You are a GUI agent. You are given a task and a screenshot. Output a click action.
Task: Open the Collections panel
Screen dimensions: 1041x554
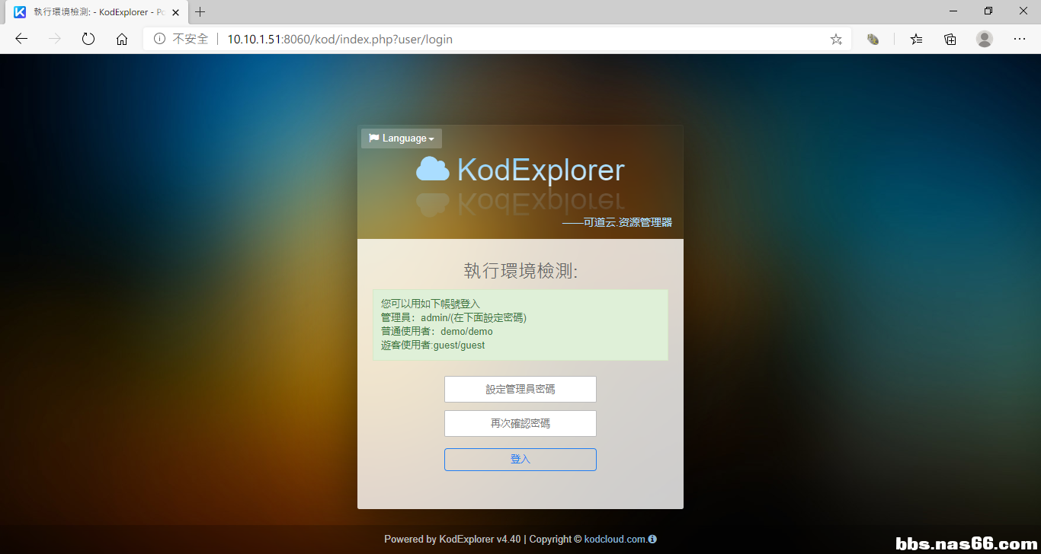[950, 39]
